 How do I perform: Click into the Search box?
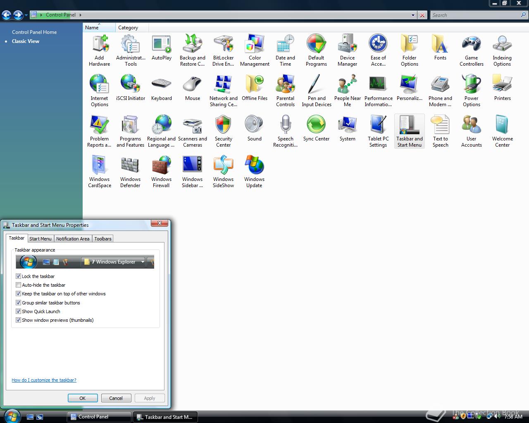[475, 15]
